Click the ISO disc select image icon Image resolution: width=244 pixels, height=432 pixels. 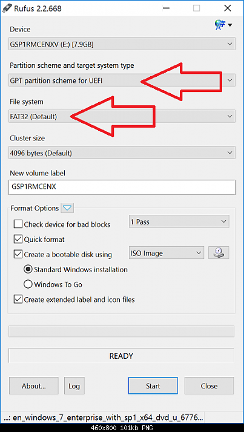pos(219,253)
